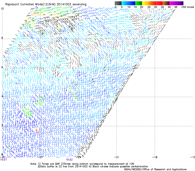
Task: Click the '-30' longitude axis label
Action: [2, 157]
